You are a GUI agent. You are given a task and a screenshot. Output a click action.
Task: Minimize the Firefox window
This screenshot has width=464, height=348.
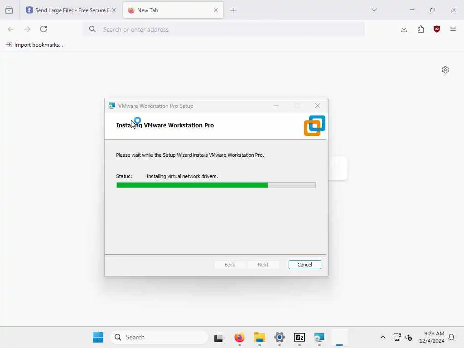pos(411,10)
